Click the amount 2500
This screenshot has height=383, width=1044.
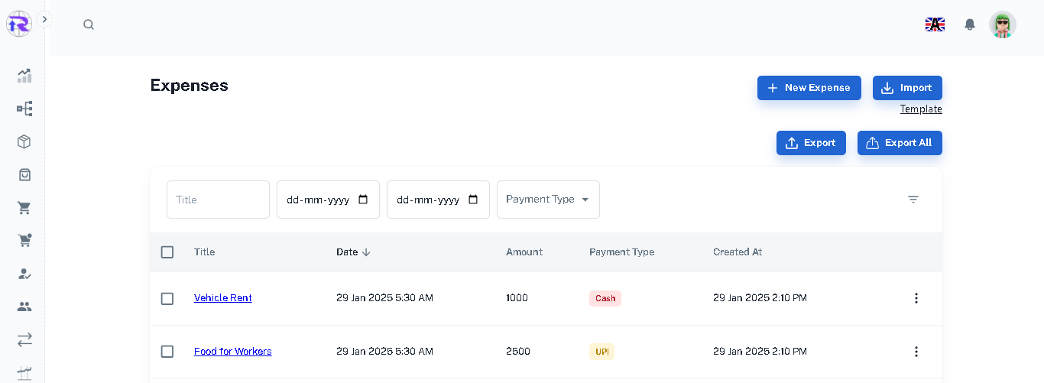click(518, 352)
